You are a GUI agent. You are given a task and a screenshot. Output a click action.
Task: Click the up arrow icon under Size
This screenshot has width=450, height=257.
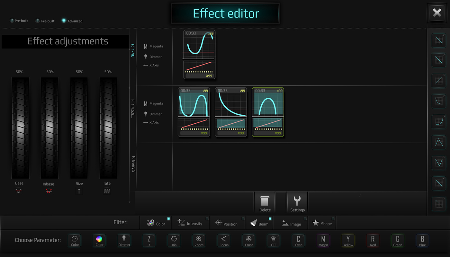79,191
